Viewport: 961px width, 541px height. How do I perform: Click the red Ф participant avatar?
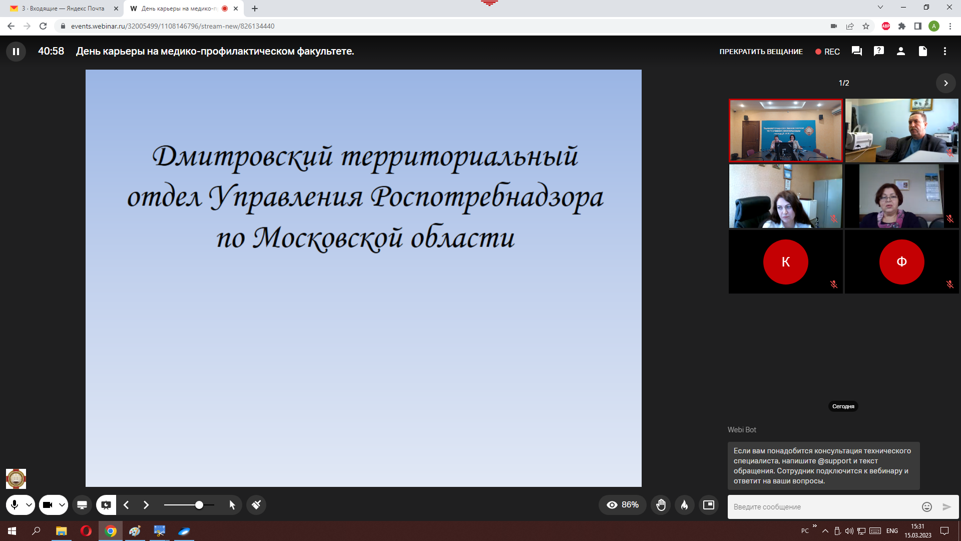coord(901,261)
